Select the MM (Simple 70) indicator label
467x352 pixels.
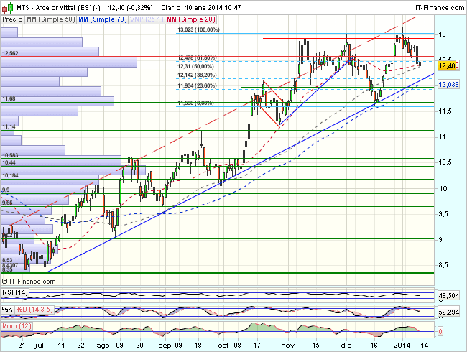click(103, 19)
